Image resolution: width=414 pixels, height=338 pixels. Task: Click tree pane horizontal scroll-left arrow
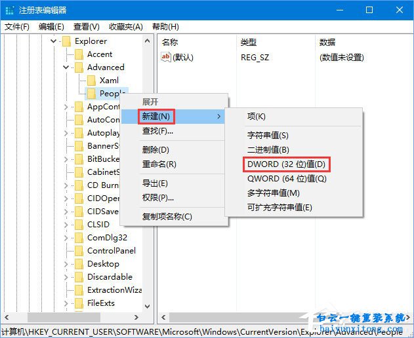pyautogui.click(x=7, y=318)
